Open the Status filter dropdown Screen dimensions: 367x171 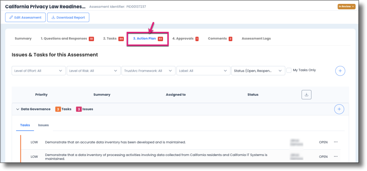click(258, 71)
